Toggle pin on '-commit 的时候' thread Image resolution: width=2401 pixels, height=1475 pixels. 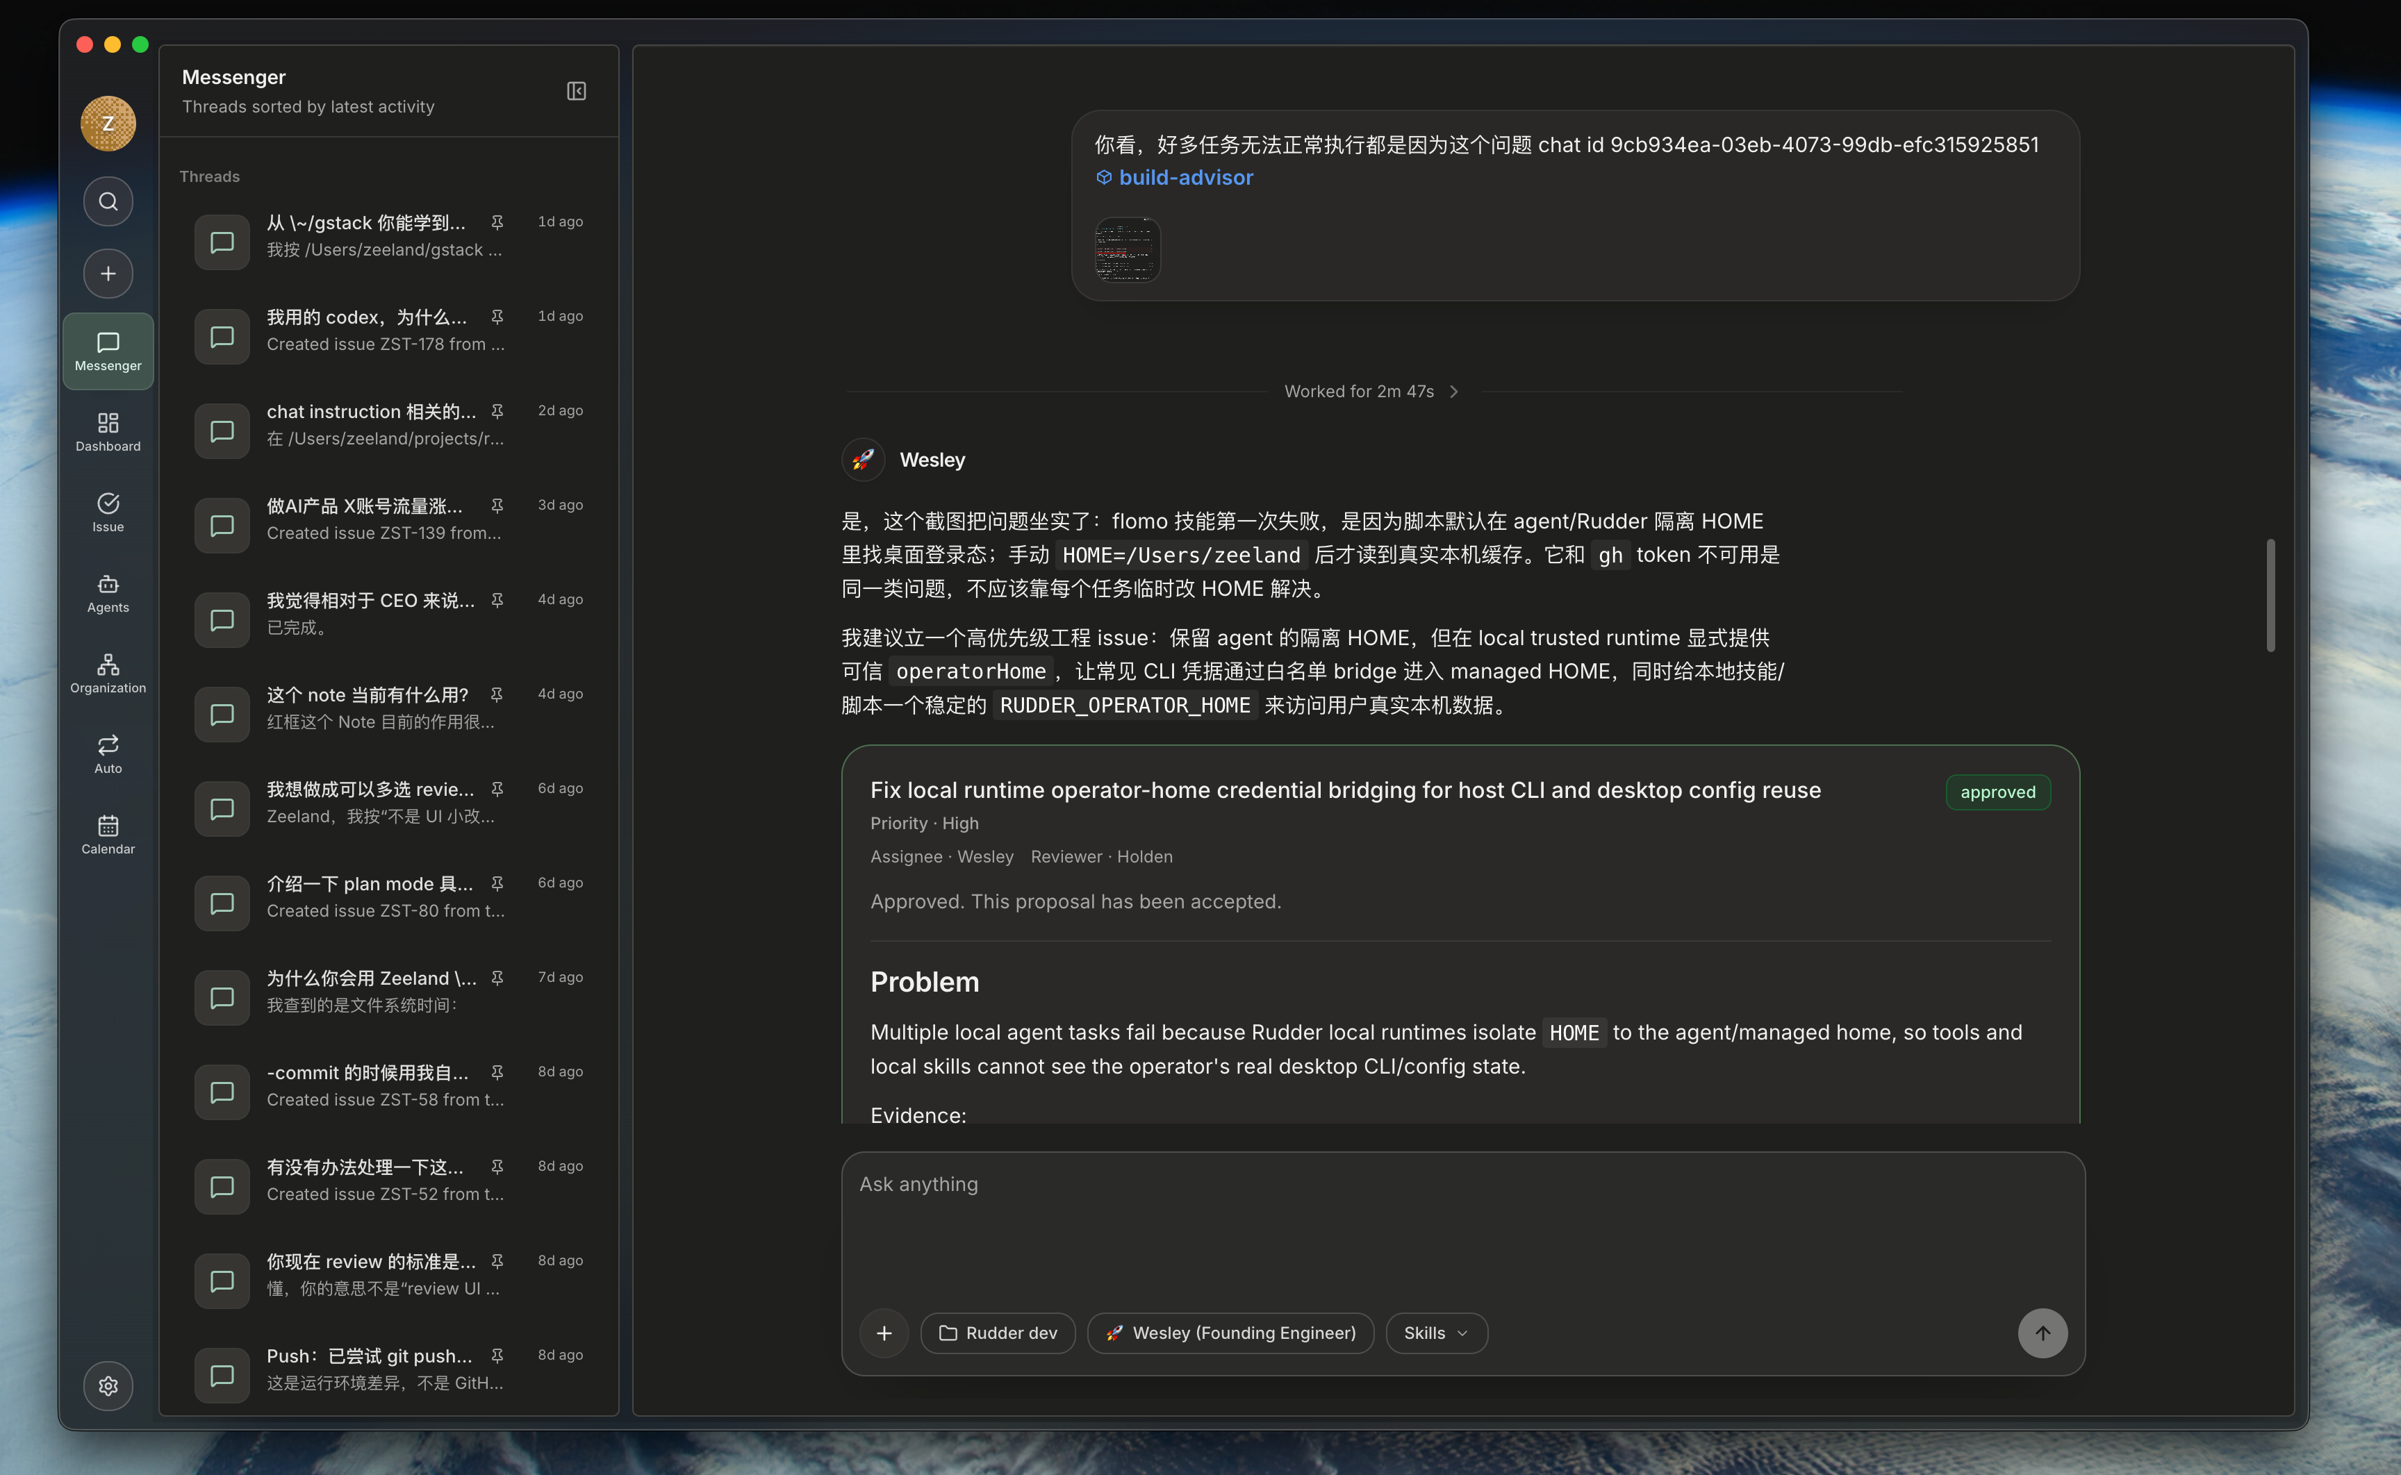point(497,1073)
